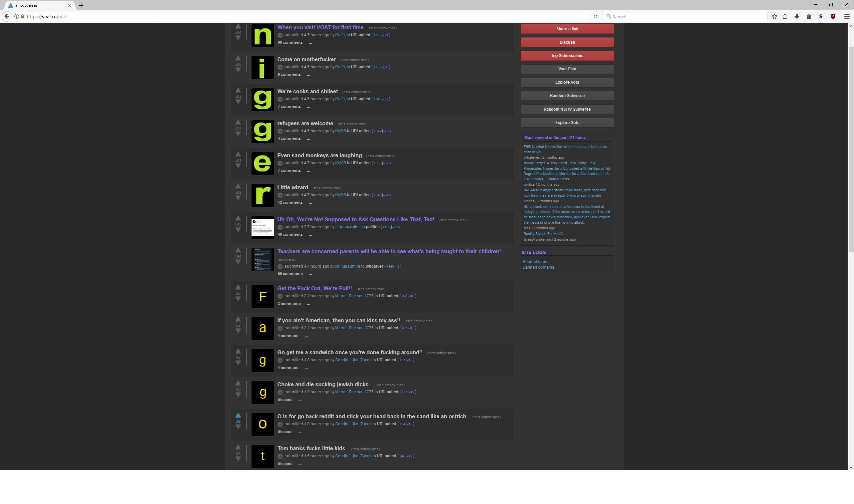Expand the + details beside 'Get the Fuck Out' submission
The height and width of the screenshot is (504, 854).
[280, 296]
